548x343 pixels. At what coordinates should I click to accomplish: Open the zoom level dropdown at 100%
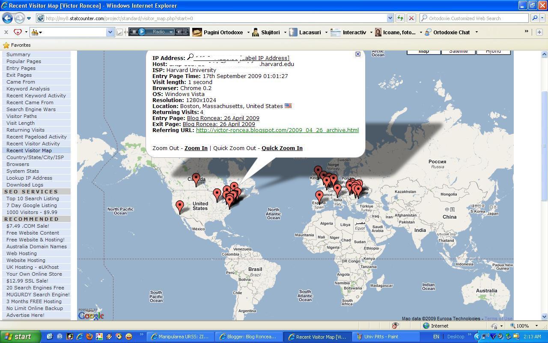click(x=537, y=326)
